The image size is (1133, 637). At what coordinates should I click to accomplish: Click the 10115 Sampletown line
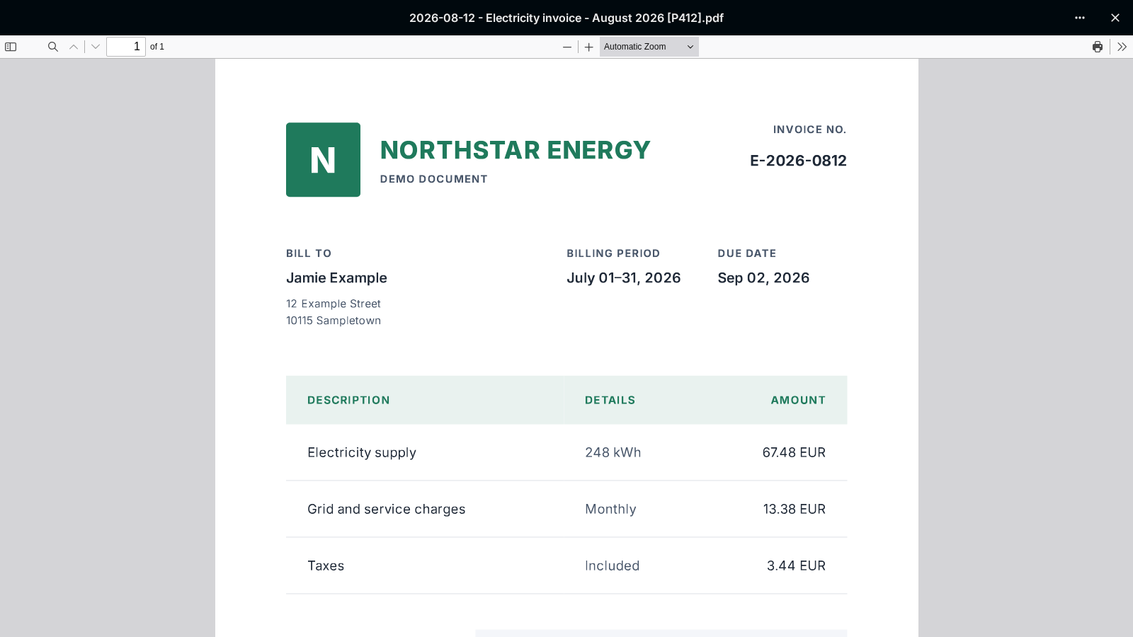click(334, 321)
